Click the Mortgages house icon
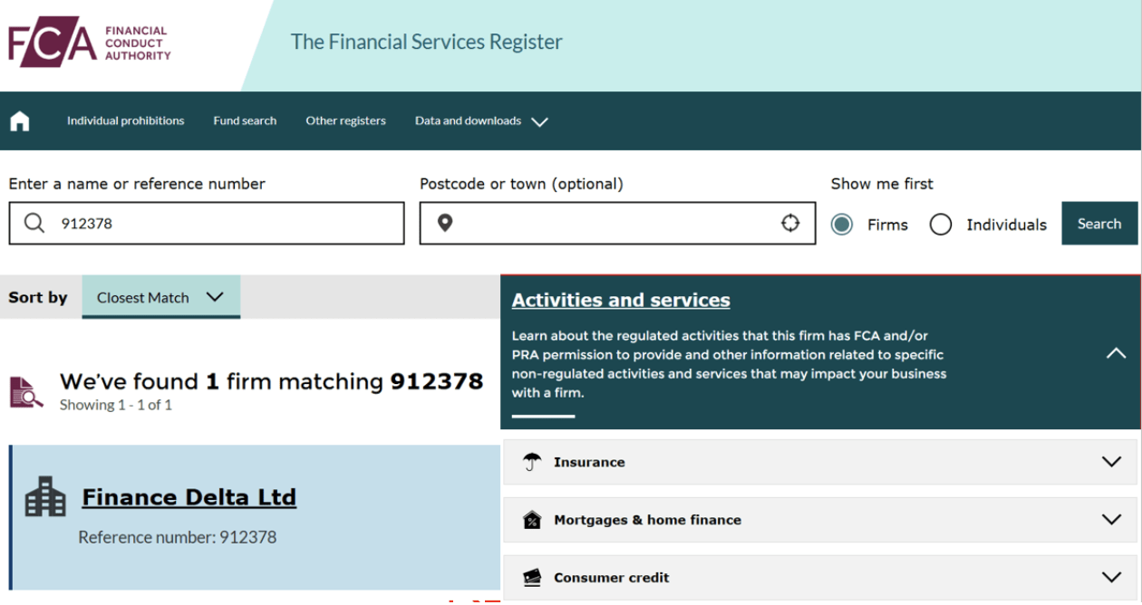The image size is (1142, 605). point(532,520)
